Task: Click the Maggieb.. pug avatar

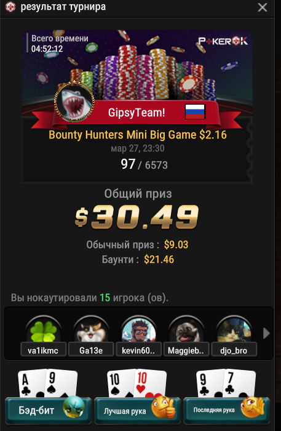Action: coord(186,331)
